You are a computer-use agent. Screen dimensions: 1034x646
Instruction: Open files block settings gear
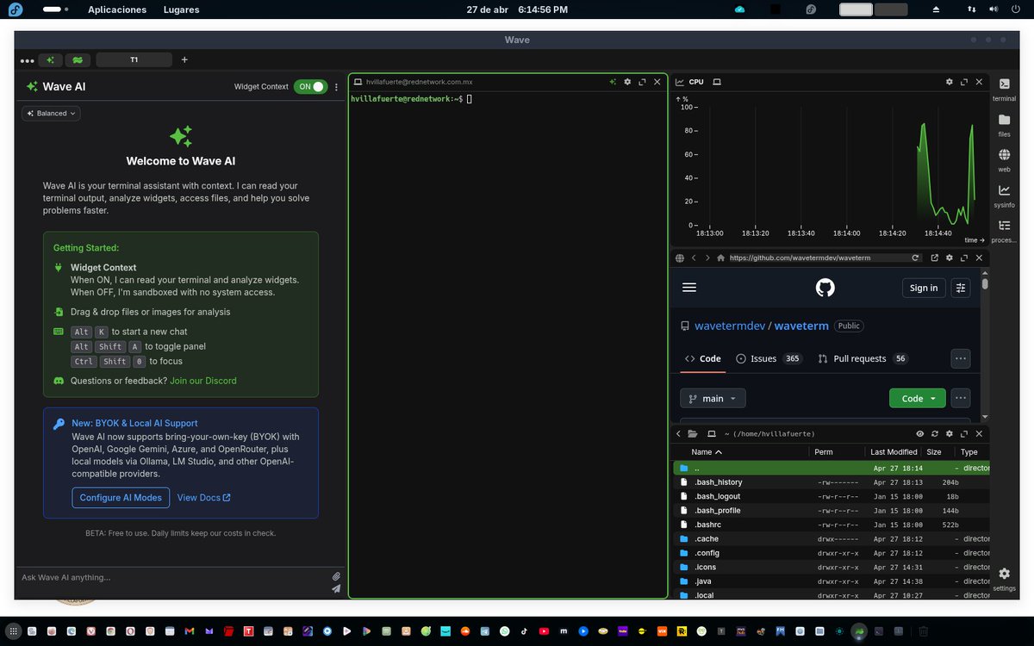click(x=950, y=433)
